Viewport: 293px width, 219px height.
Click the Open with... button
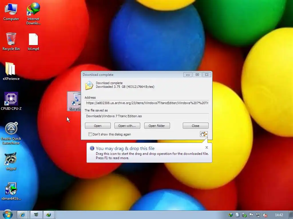click(x=127, y=126)
